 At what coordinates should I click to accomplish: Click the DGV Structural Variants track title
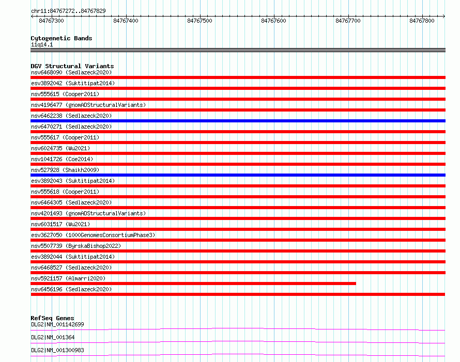(72, 66)
